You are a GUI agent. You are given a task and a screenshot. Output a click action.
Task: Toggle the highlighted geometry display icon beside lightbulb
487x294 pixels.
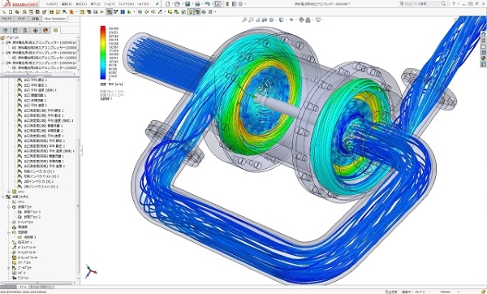coord(197,12)
